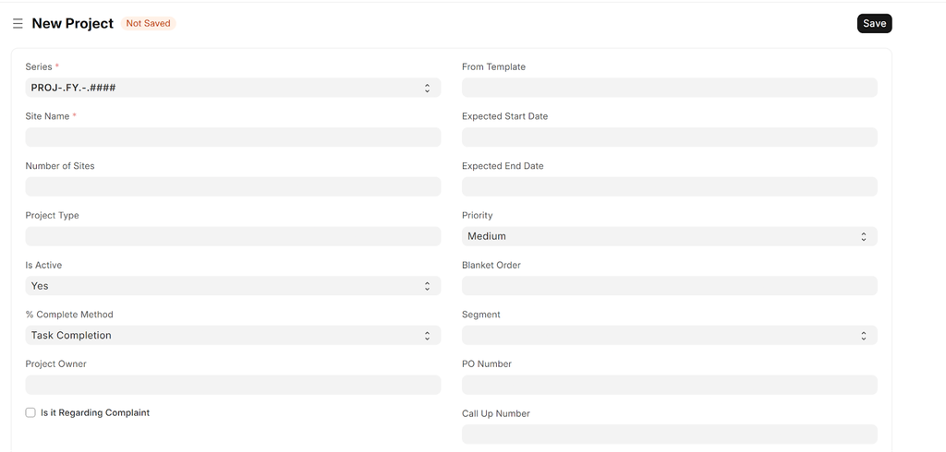The width and height of the screenshot is (946, 452).
Task: Select the Project Owner field
Action: [x=233, y=385]
